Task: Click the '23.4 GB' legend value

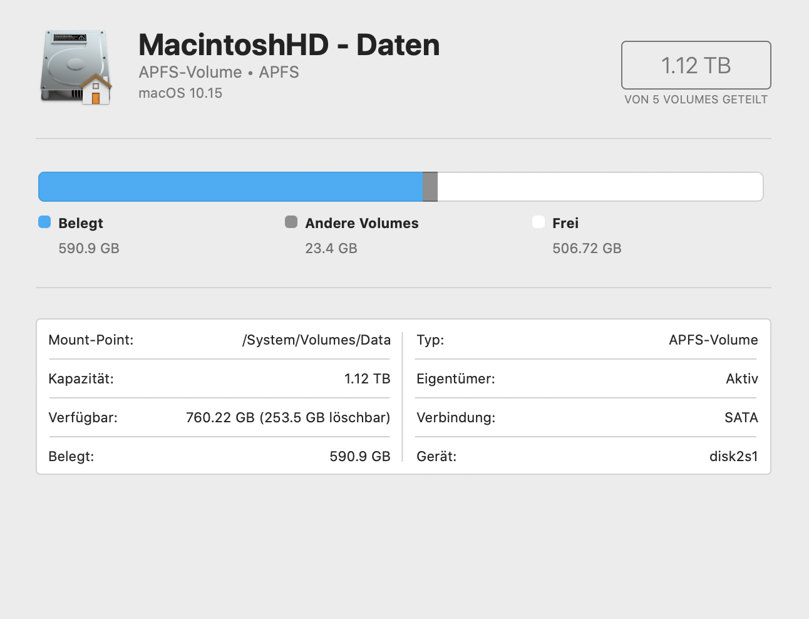Action: (x=331, y=248)
